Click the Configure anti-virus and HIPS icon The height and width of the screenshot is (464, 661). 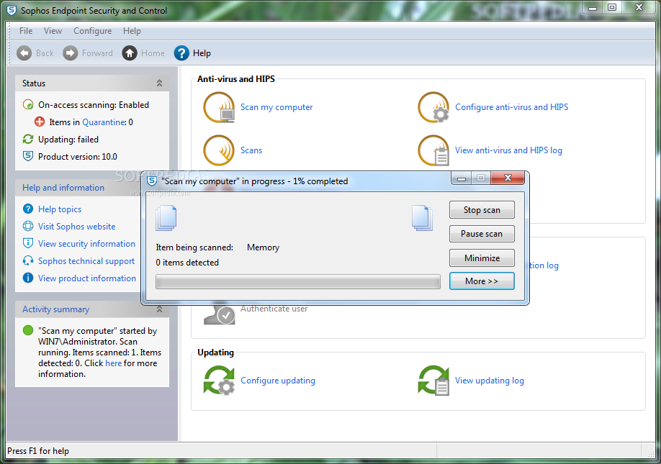(x=433, y=107)
